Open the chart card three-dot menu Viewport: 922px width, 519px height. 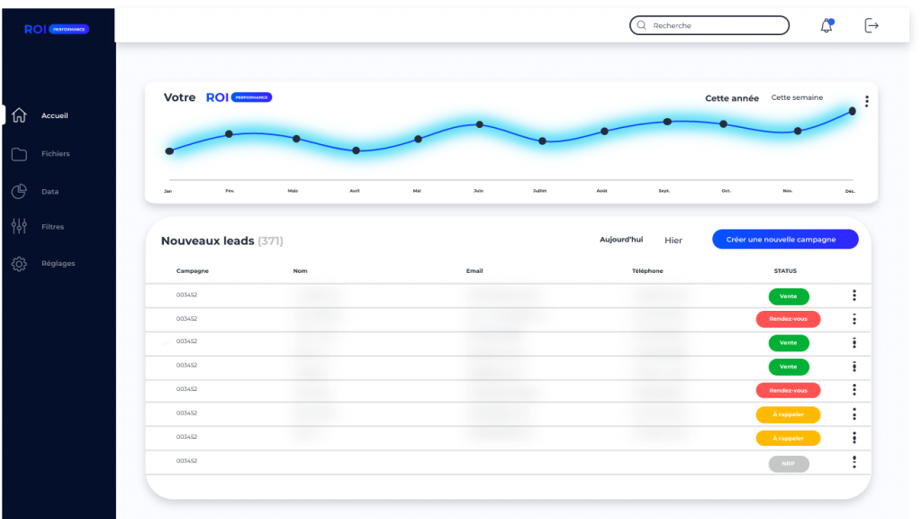tap(866, 102)
